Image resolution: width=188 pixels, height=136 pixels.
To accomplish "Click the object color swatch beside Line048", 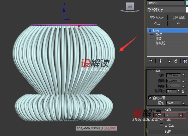I will (187, 3).
